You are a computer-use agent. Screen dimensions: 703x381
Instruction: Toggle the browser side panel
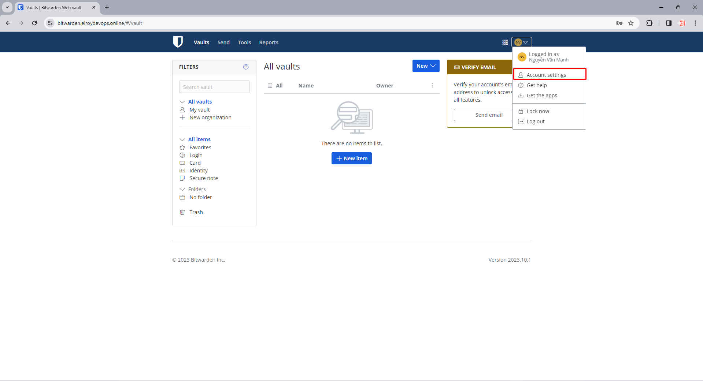click(x=669, y=23)
